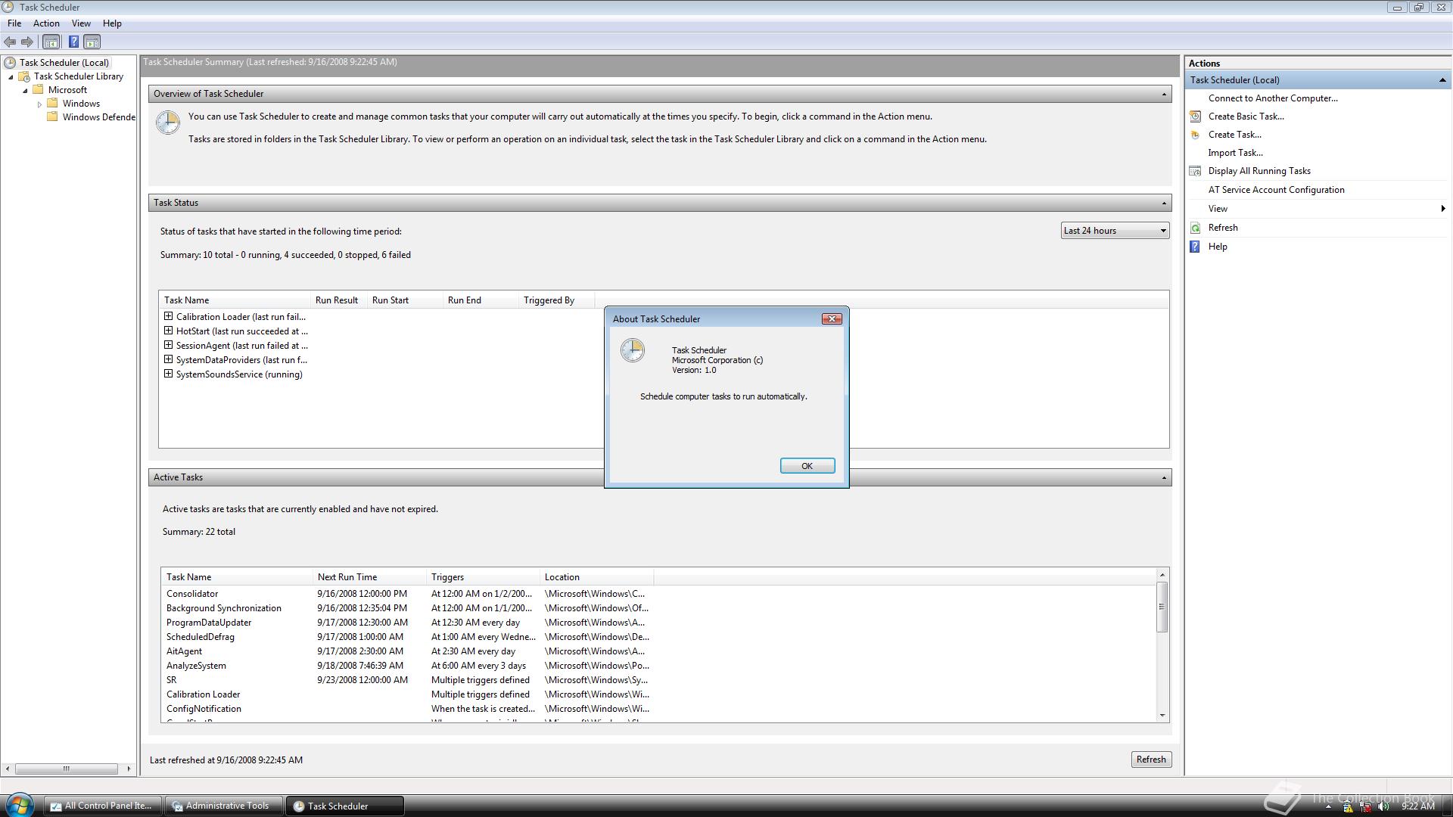1453x817 pixels.
Task: Switch to Administrative Tools taskbar button
Action: tap(223, 806)
